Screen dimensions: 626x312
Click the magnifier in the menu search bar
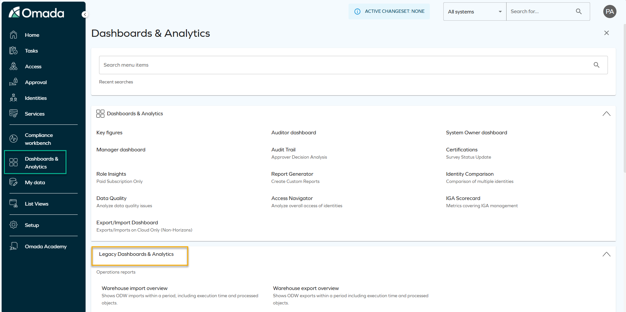(597, 65)
